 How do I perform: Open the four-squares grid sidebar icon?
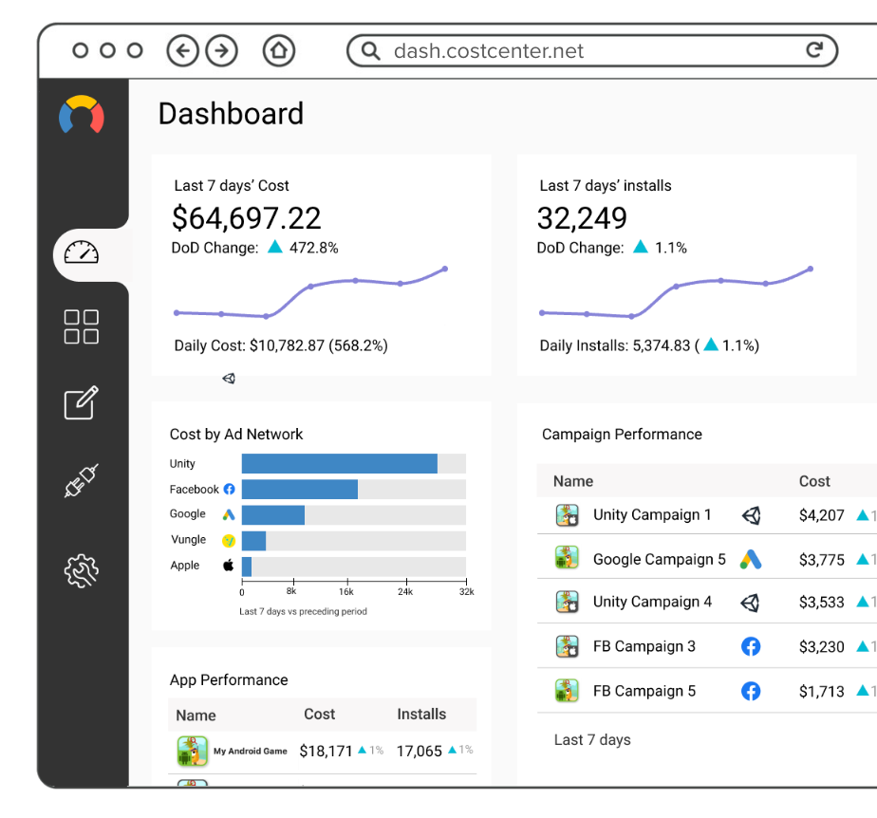click(x=82, y=326)
